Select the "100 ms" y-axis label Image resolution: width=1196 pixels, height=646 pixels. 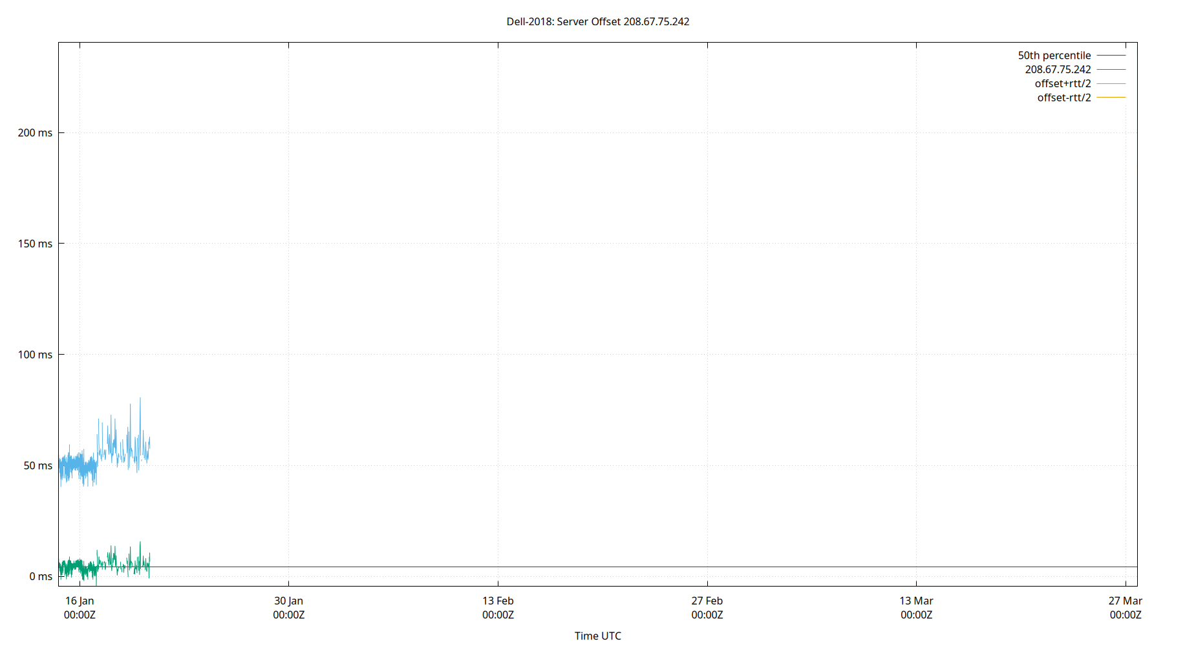[35, 355]
